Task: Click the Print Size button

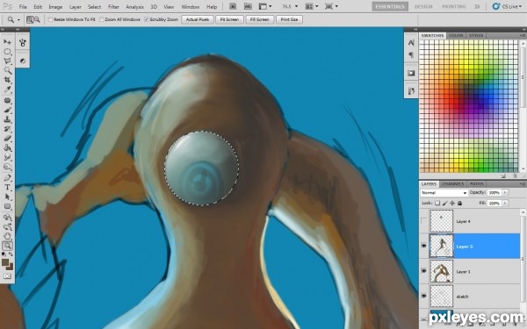Action: [289, 19]
